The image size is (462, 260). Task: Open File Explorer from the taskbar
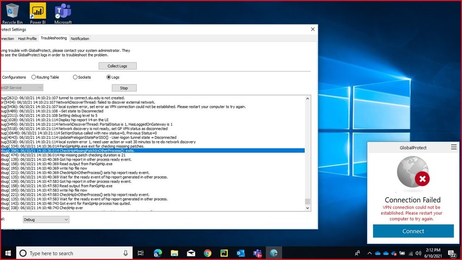pyautogui.click(x=174, y=253)
